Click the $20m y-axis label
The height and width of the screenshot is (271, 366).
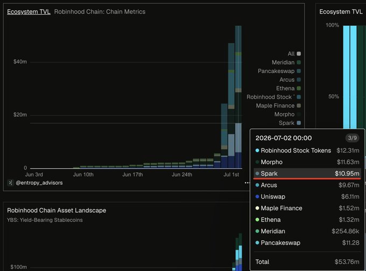point(20,115)
